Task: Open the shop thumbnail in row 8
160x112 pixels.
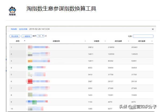Action: pyautogui.click(x=30, y=95)
